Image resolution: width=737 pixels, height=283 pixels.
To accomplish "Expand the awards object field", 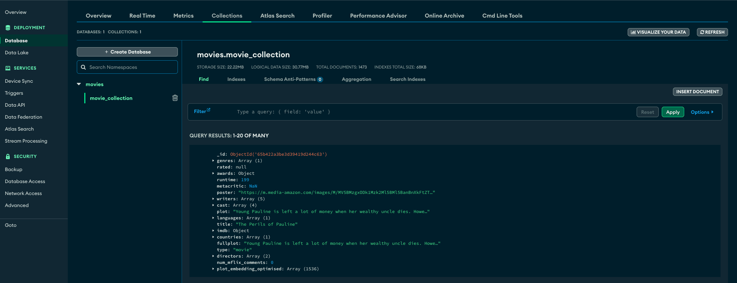I will (x=213, y=173).
